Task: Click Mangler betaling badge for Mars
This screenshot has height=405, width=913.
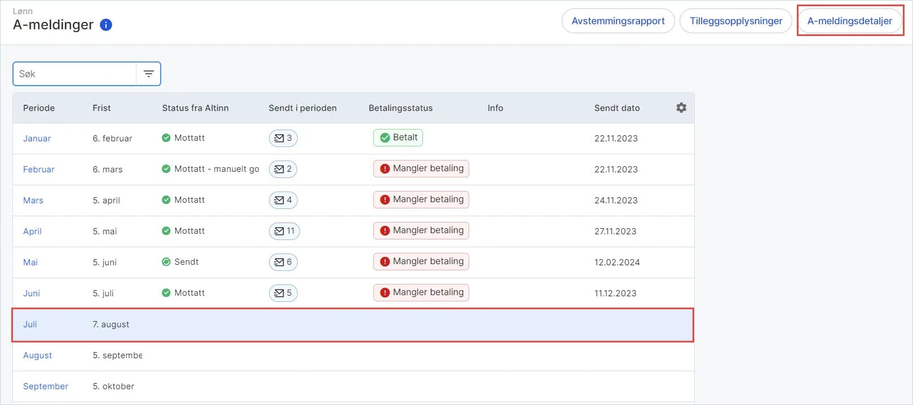Action: [x=421, y=199]
